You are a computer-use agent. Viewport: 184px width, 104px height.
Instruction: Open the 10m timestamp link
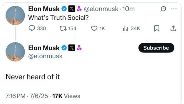point(128,9)
